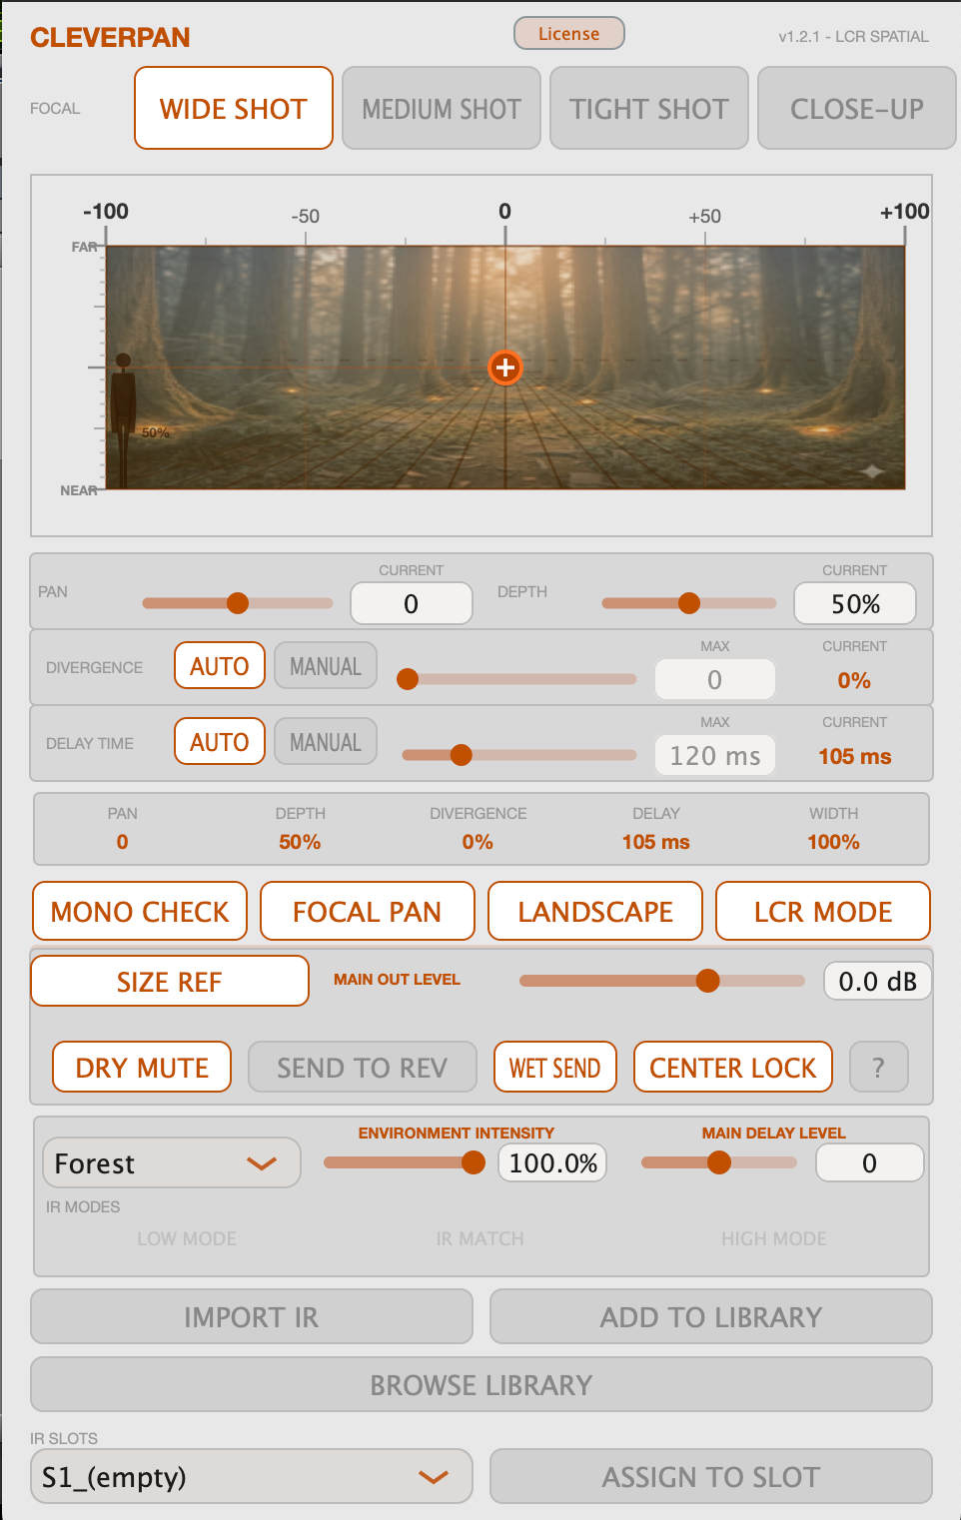Set Divergence to AUTO
Screen dimensions: 961x1520
pyautogui.click(x=220, y=665)
